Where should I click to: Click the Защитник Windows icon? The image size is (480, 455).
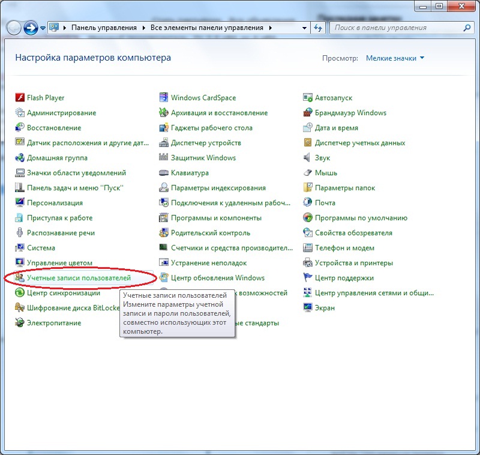click(x=164, y=158)
